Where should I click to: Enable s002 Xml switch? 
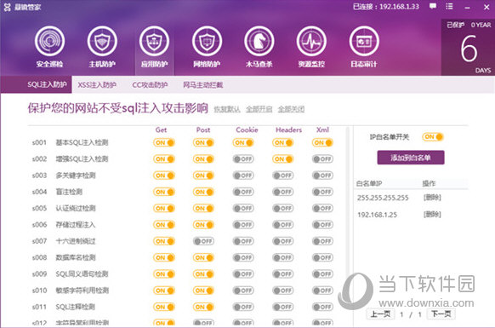point(322,159)
